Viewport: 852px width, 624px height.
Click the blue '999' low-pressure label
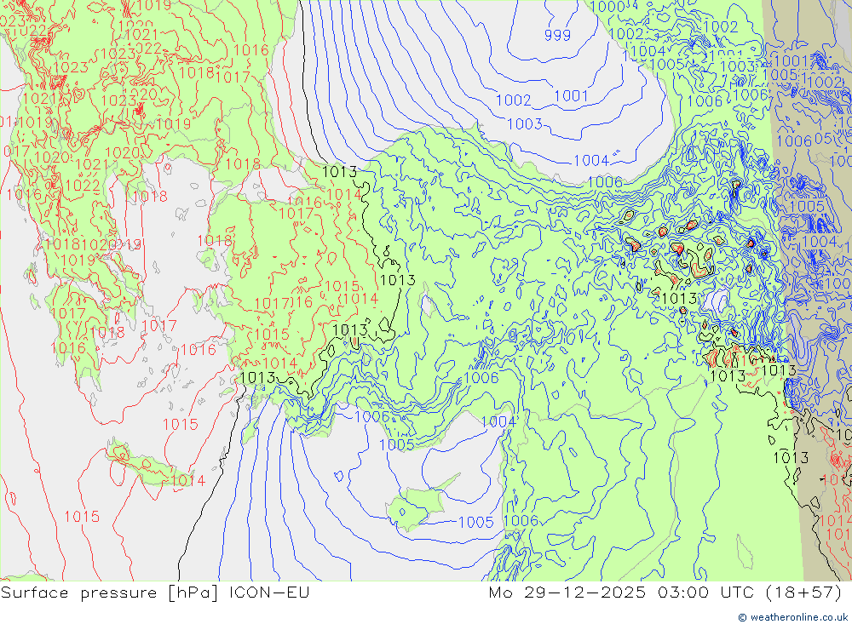557,35
